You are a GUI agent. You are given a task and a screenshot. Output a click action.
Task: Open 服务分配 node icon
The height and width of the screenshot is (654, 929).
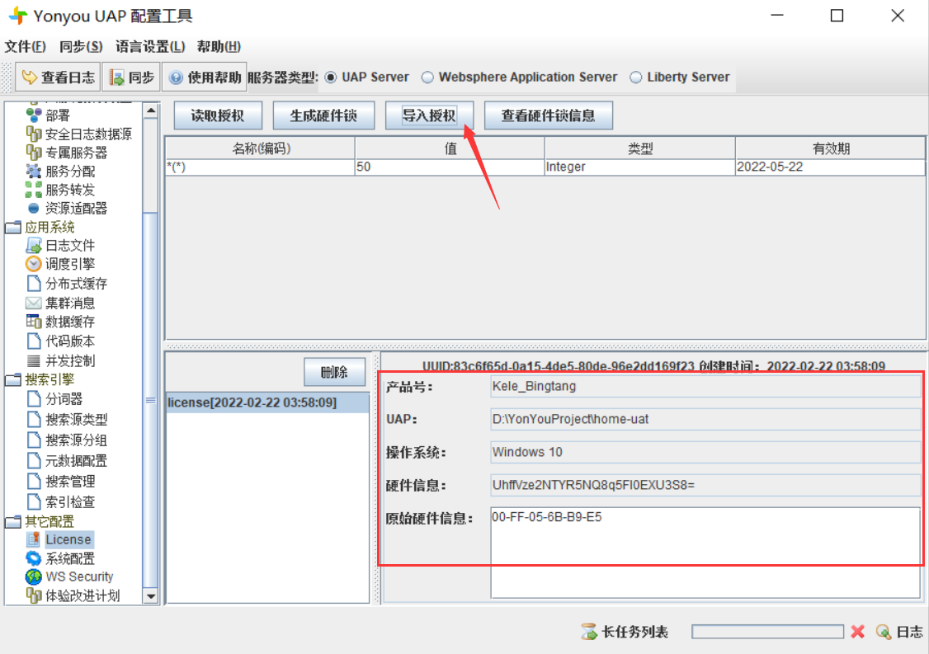pyautogui.click(x=34, y=172)
